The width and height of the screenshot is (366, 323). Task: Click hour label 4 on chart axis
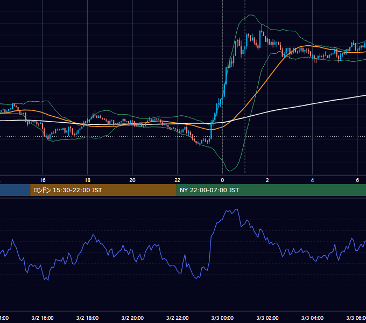tap(312, 180)
